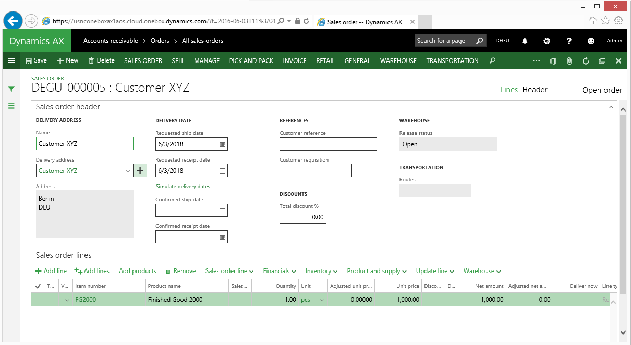Click the Add line button
The width and height of the screenshot is (631, 345).
[51, 271]
